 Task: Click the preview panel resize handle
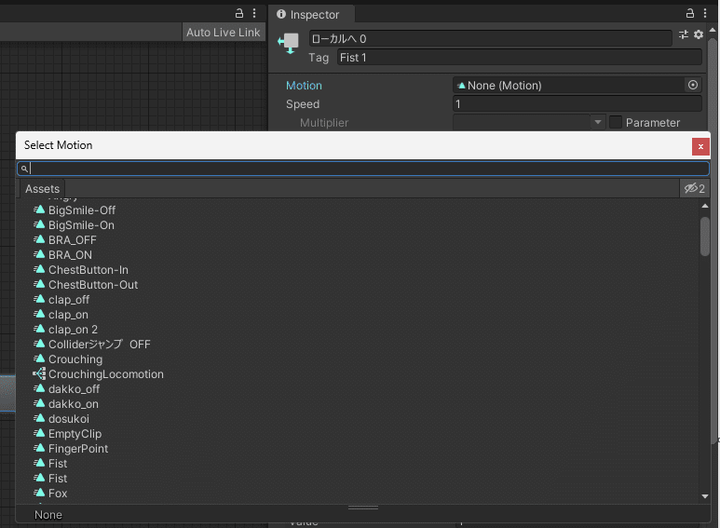[x=363, y=508]
